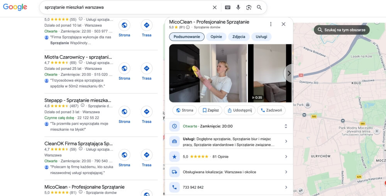Open Miotła Czarownicy listing title
Image resolution: width=386 pixels, height=196 pixels.
(x=78, y=57)
